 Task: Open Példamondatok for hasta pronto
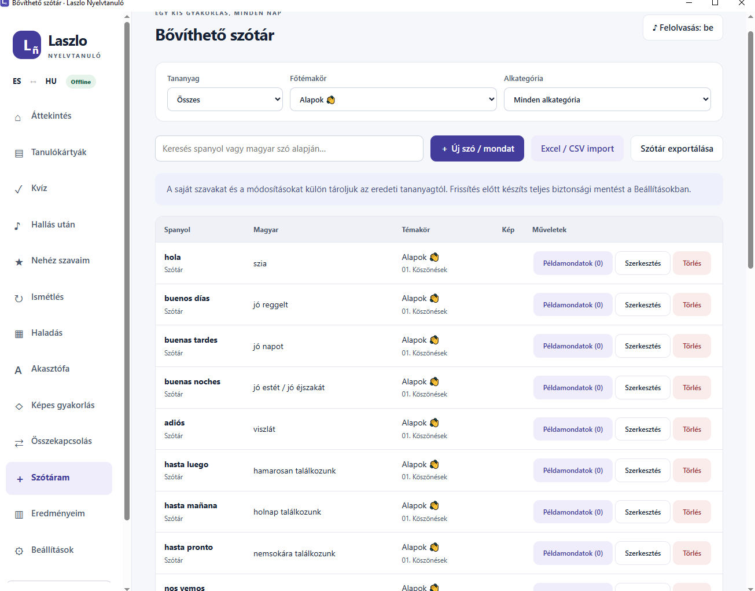point(573,553)
